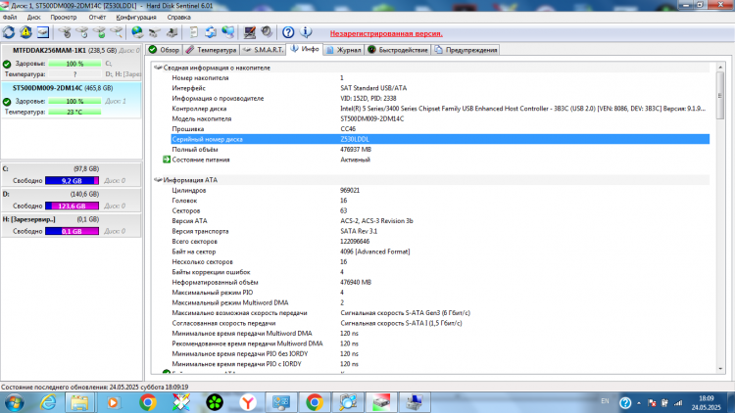735x413 pixels.
Task: Click the Интерфейс value SAT Standard USB/ATA
Action: 373,88
